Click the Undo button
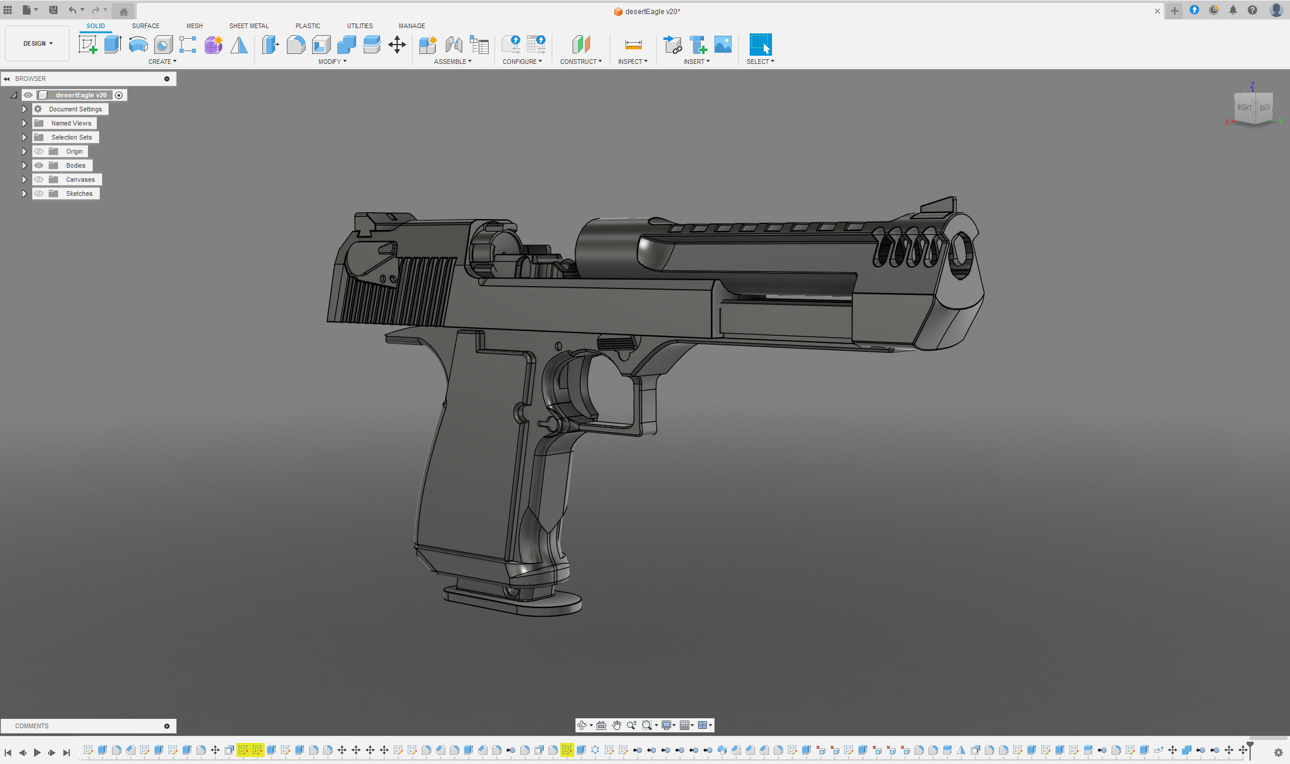Image resolution: width=1290 pixels, height=764 pixels. (x=72, y=10)
